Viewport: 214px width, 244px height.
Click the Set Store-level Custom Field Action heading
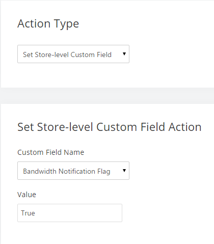(x=110, y=127)
